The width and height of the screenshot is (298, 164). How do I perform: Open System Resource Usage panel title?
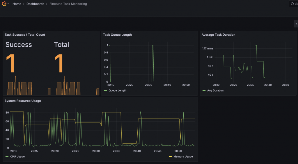click(23, 101)
